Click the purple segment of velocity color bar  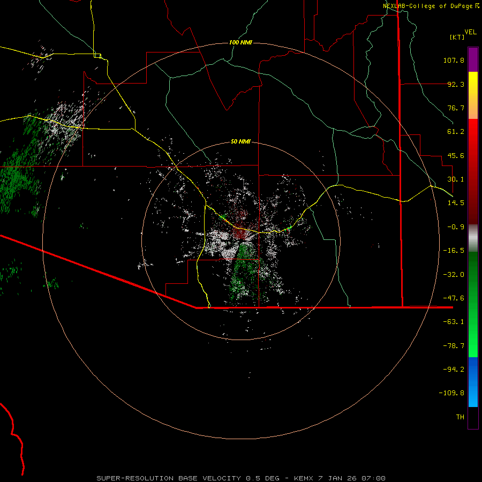[x=473, y=59]
